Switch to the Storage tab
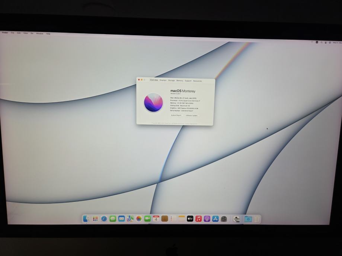 pos(172,81)
